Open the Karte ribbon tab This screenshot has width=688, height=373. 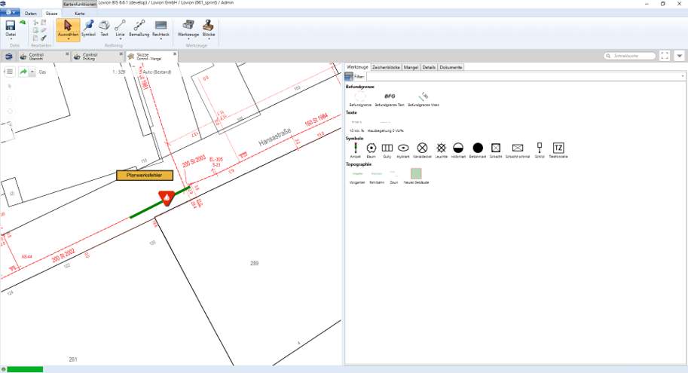coord(79,14)
